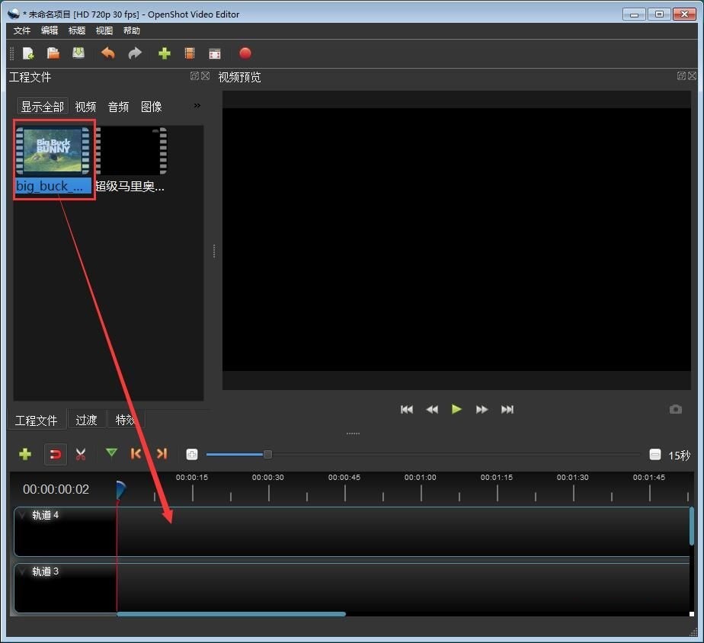704x643 pixels.
Task: Close the 视频预览 panel
Action: click(x=692, y=76)
